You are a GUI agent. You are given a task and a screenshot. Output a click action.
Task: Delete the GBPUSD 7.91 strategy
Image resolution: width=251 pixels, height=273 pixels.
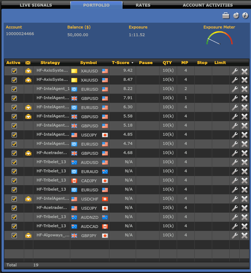click(244, 98)
